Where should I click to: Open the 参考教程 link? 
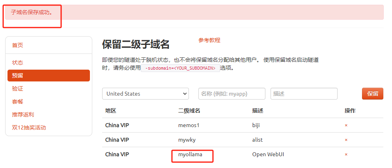tap(209, 40)
